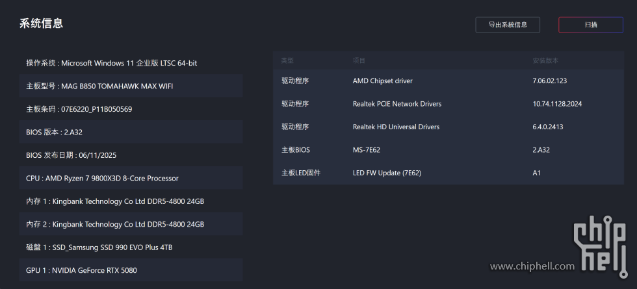Click the 项目 column header

[359, 60]
